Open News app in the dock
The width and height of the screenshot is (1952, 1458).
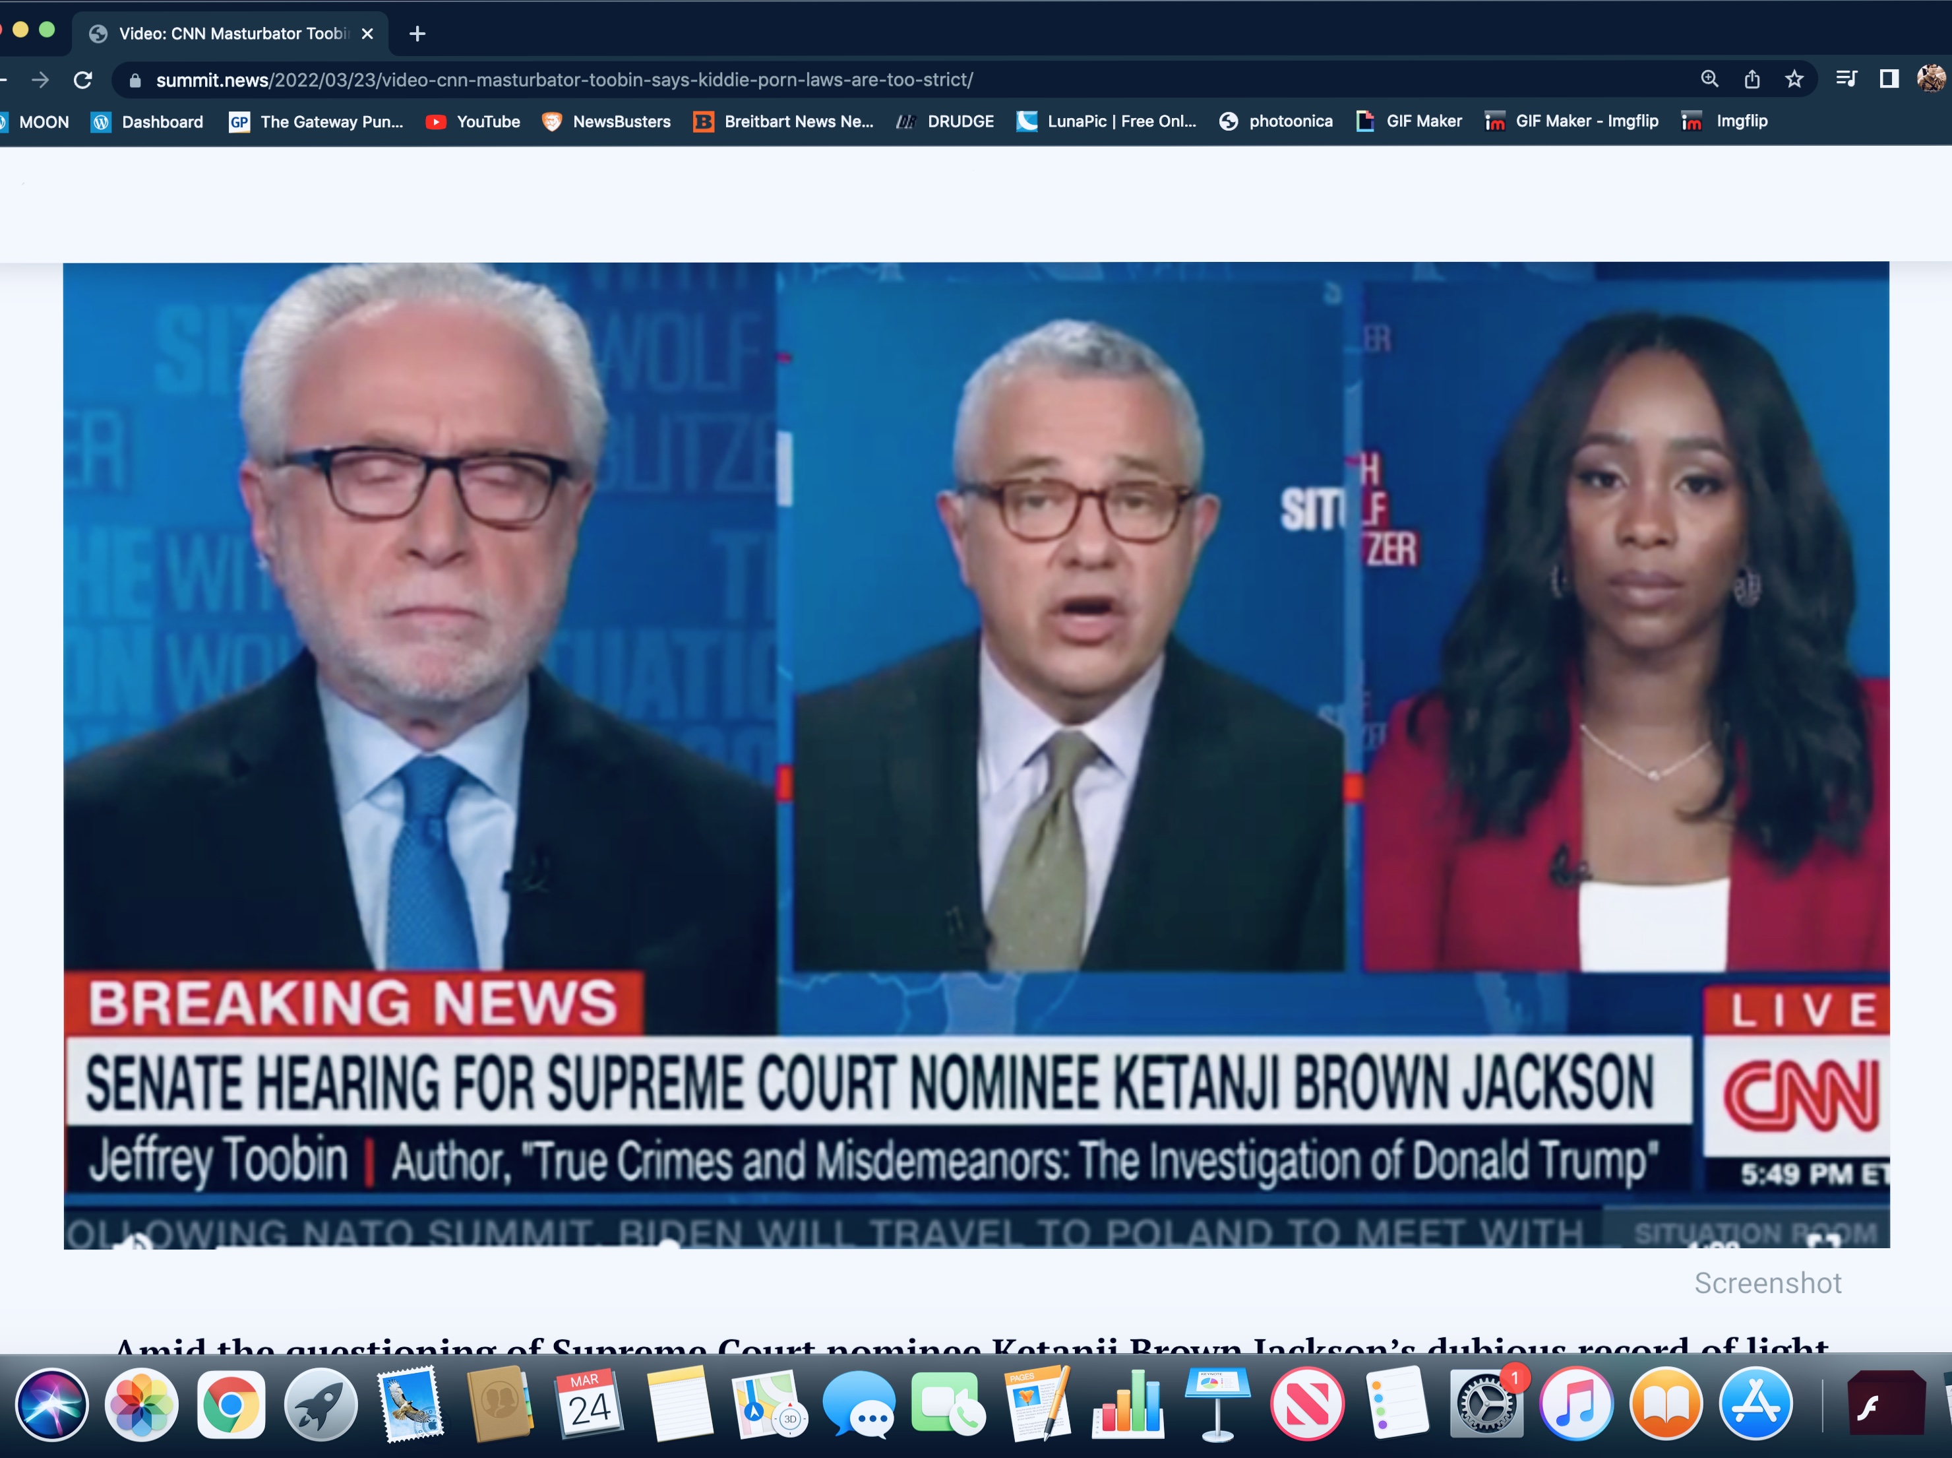pos(1307,1404)
